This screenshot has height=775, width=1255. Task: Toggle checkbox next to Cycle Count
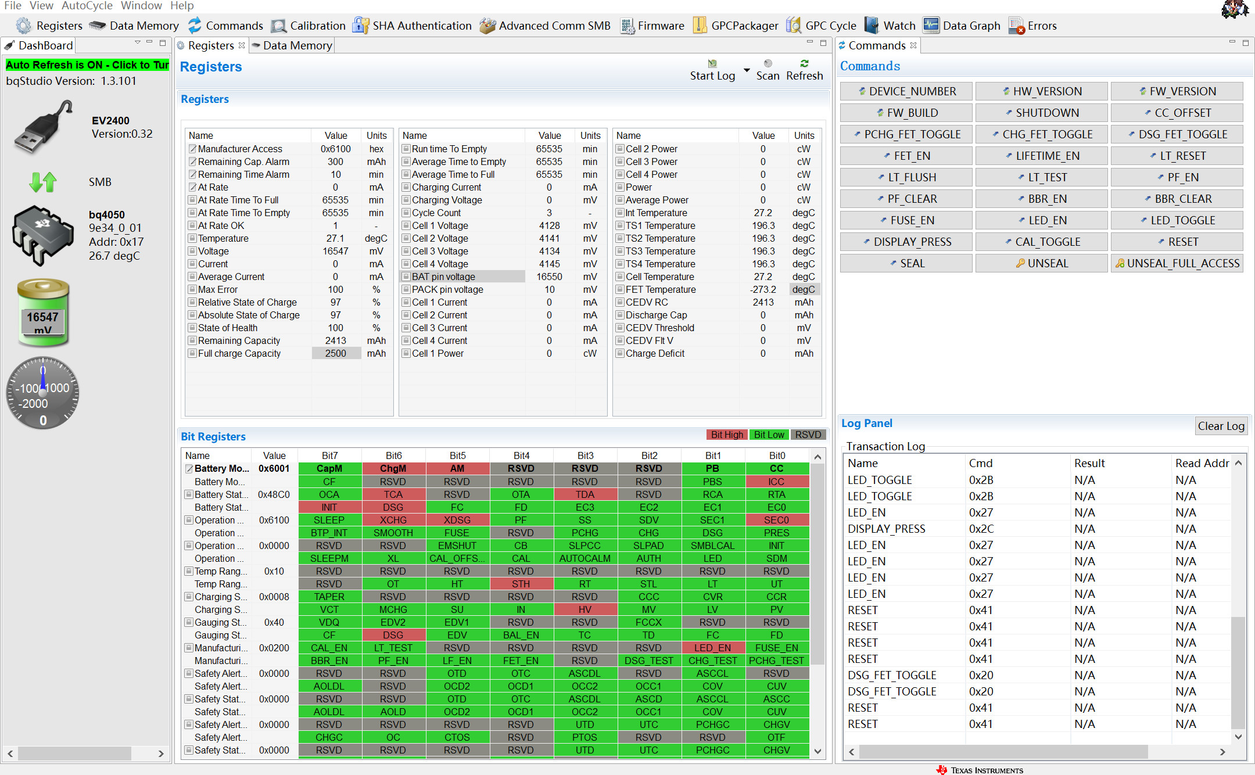tap(406, 213)
